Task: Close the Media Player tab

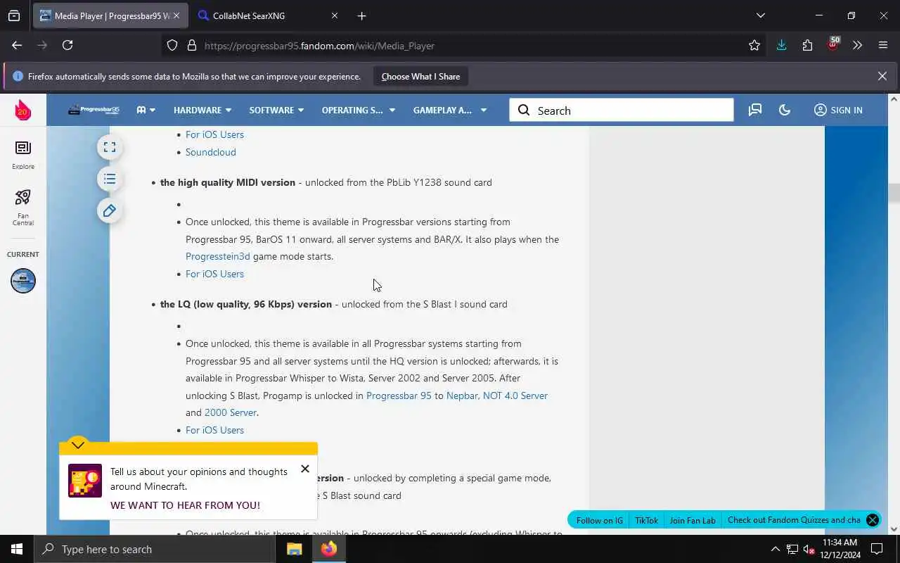Action: click(x=176, y=15)
